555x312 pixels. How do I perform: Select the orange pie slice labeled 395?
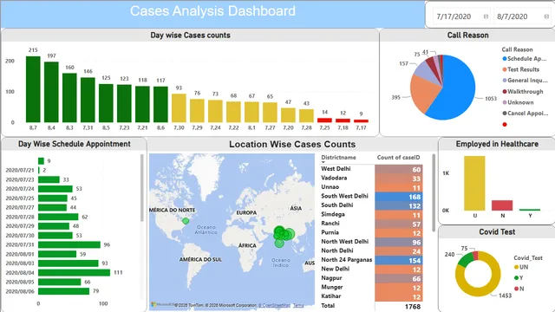coord(425,94)
